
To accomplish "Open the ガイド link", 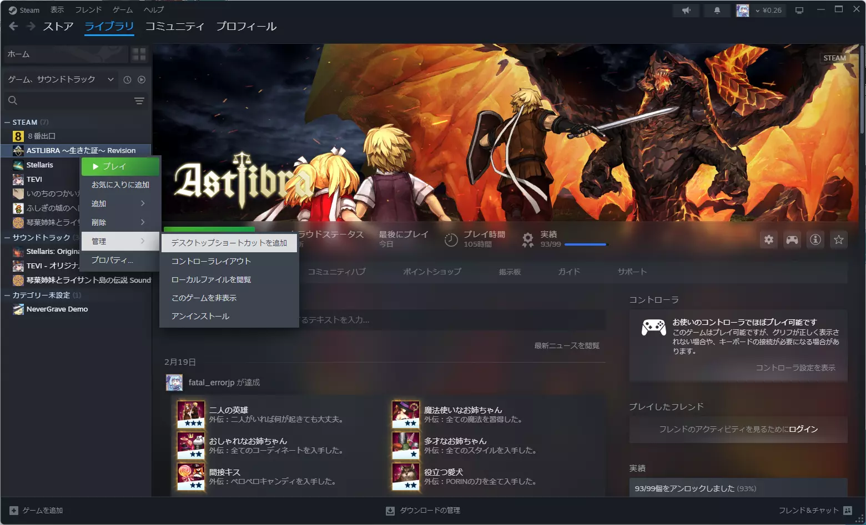I will pos(569,272).
